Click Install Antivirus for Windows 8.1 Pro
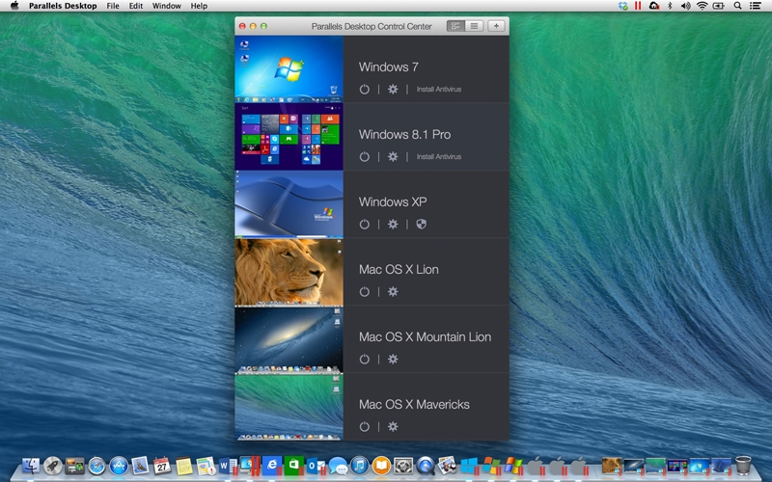 439,156
